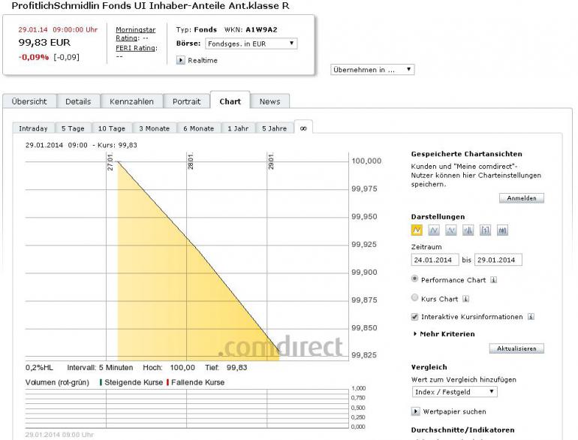Viewport: 578px width, 440px height.
Task: Select the 6 Monate time range tab
Action: (199, 128)
